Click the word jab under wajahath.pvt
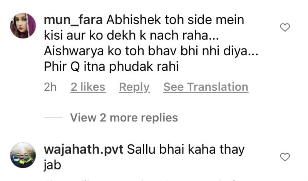 52,165
